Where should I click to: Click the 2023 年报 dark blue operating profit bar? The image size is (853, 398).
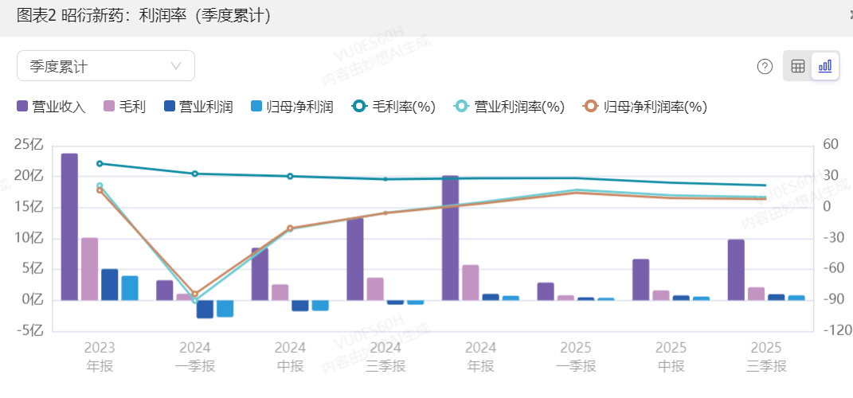click(109, 284)
